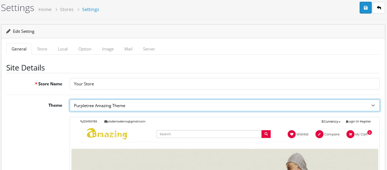Click the Back reply-arrow button
Image resolution: width=387 pixels, height=170 pixels.
pyautogui.click(x=379, y=8)
